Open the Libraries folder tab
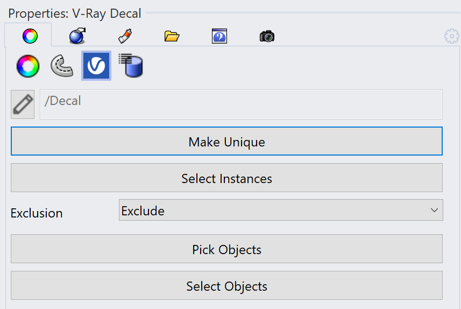Image resolution: width=461 pixels, height=309 pixels. (x=172, y=36)
